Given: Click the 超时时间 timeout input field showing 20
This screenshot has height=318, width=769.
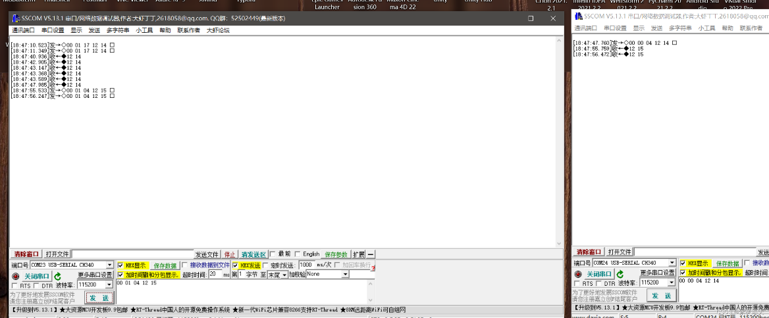Looking at the screenshot, I should click(x=215, y=274).
